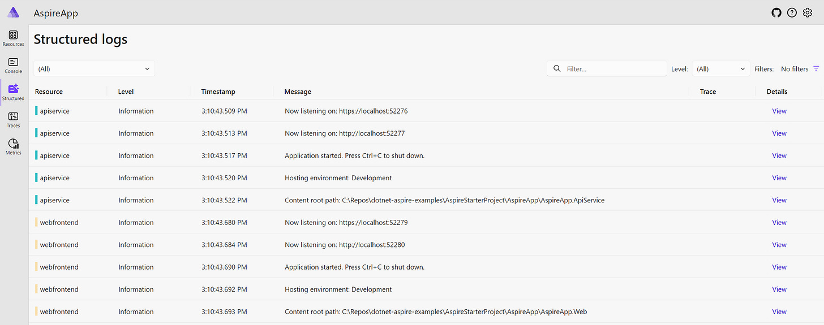
Task: Select the Structured logs sidebar item
Action: 14,93
